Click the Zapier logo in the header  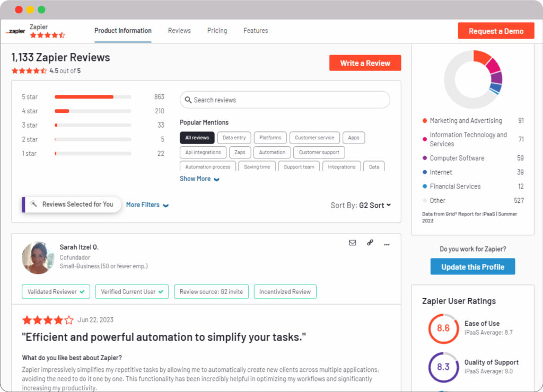click(x=15, y=31)
